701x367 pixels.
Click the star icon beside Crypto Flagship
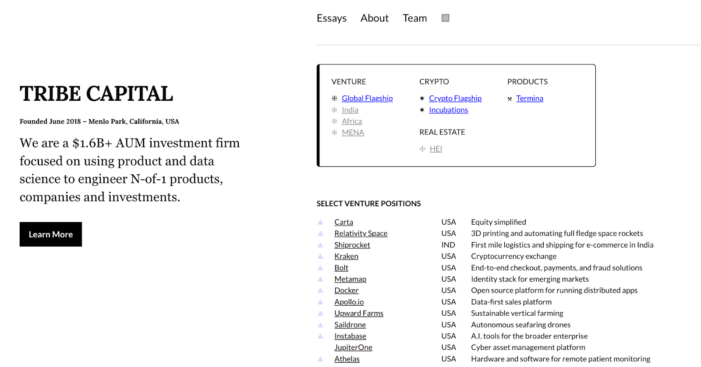coord(422,99)
